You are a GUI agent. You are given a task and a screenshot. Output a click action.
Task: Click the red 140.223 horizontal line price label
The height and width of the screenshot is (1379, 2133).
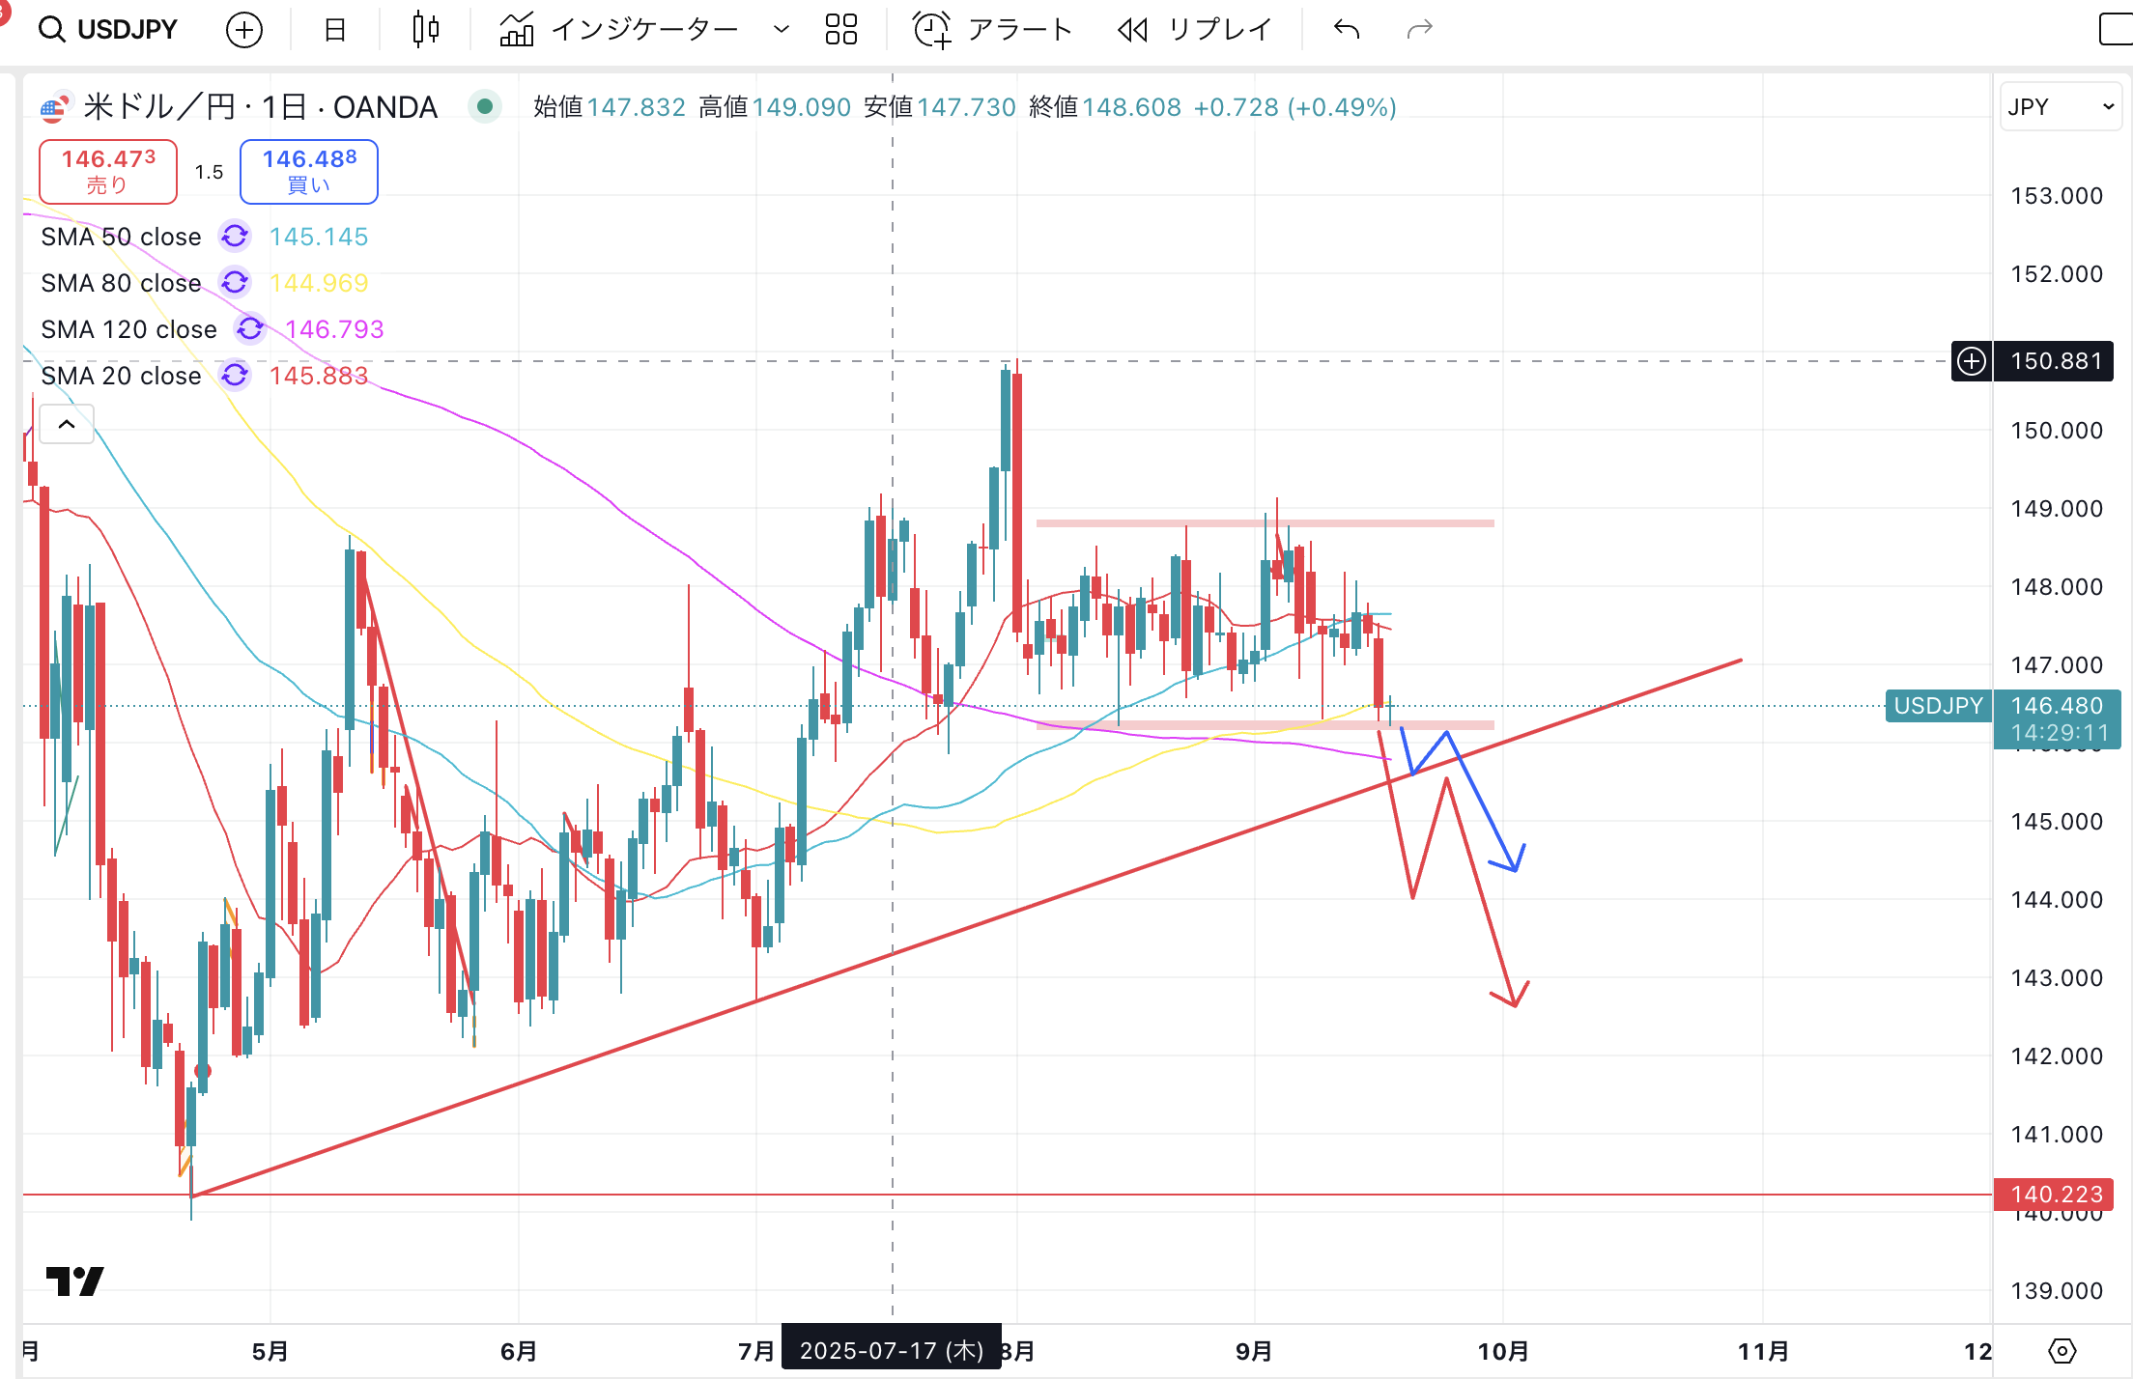coord(2055,1195)
